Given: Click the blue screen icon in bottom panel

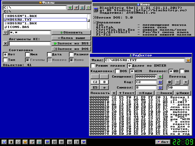Looking at the screenshot, I should (48, 142).
